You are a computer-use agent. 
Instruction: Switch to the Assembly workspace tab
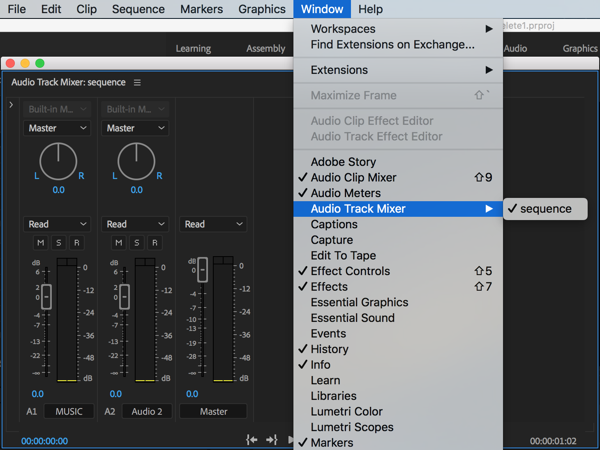pyautogui.click(x=265, y=48)
